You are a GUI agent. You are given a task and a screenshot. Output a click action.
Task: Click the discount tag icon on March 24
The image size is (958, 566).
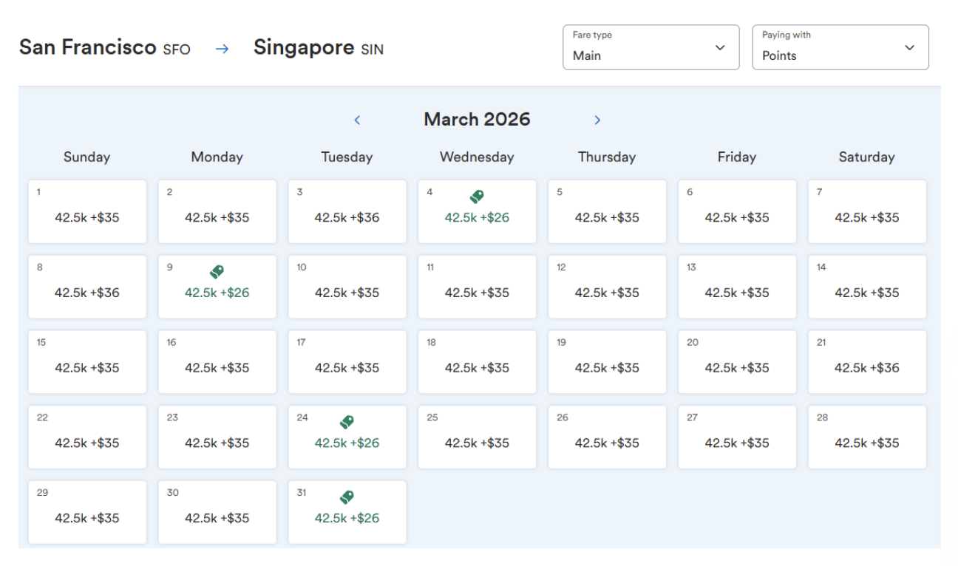pos(347,422)
